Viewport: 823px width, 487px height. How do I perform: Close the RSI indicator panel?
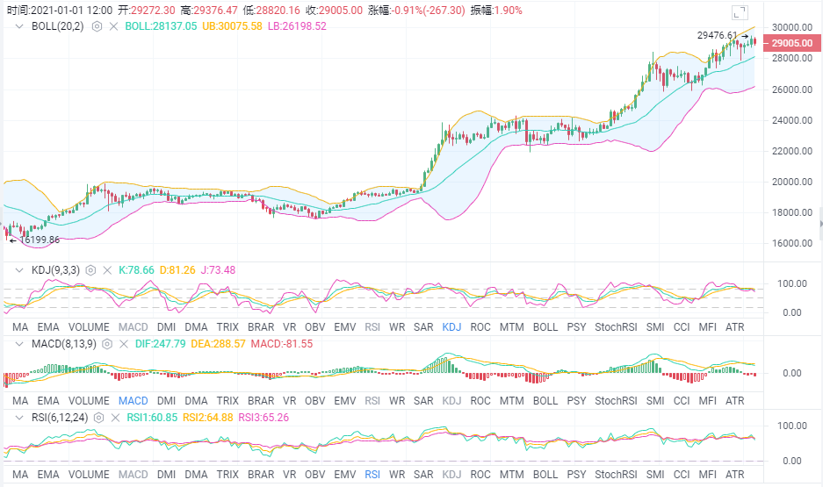point(115,418)
